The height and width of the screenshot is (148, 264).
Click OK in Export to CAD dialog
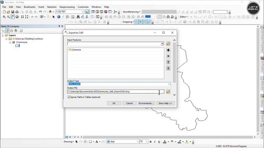[x=114, y=103]
